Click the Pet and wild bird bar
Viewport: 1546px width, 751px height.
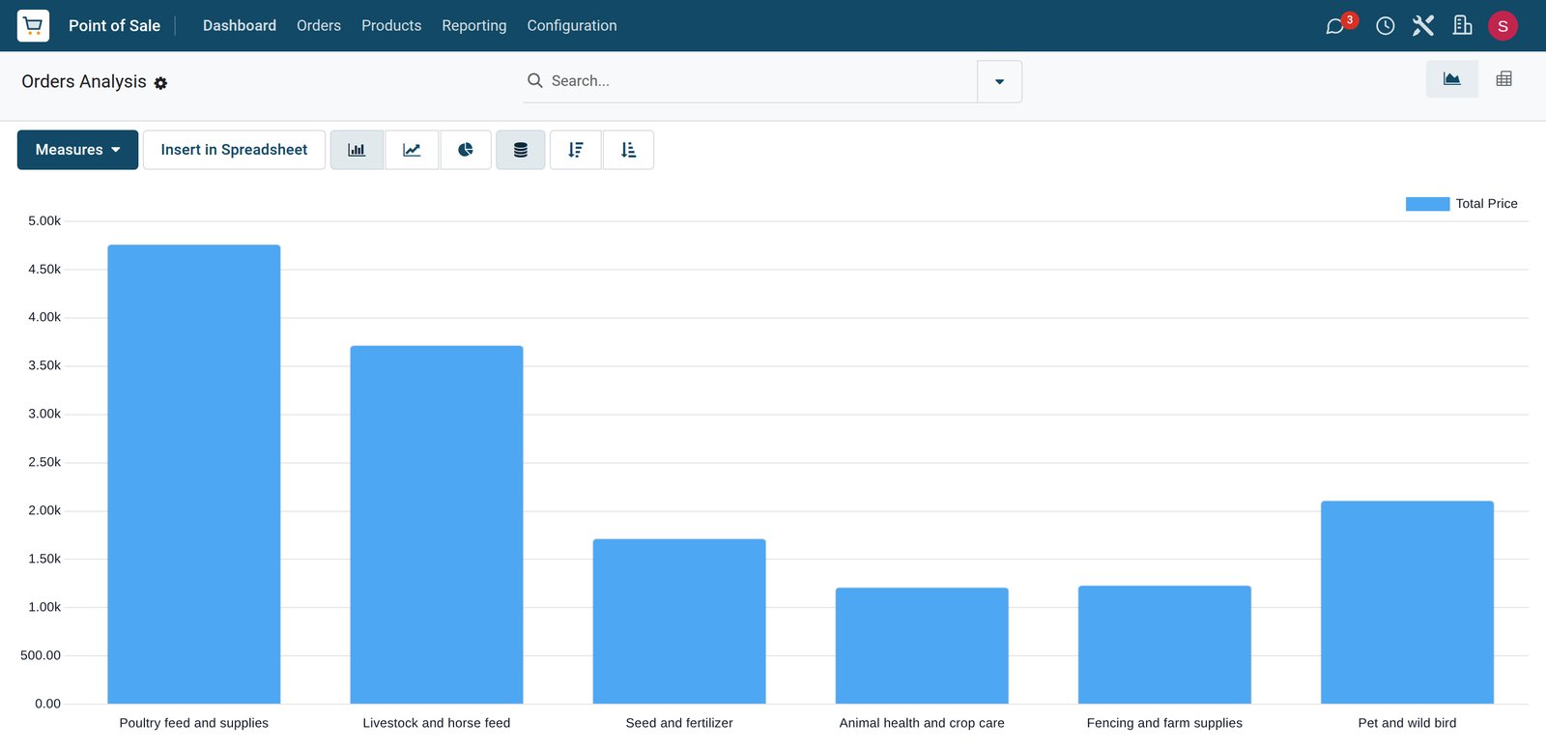(x=1407, y=602)
